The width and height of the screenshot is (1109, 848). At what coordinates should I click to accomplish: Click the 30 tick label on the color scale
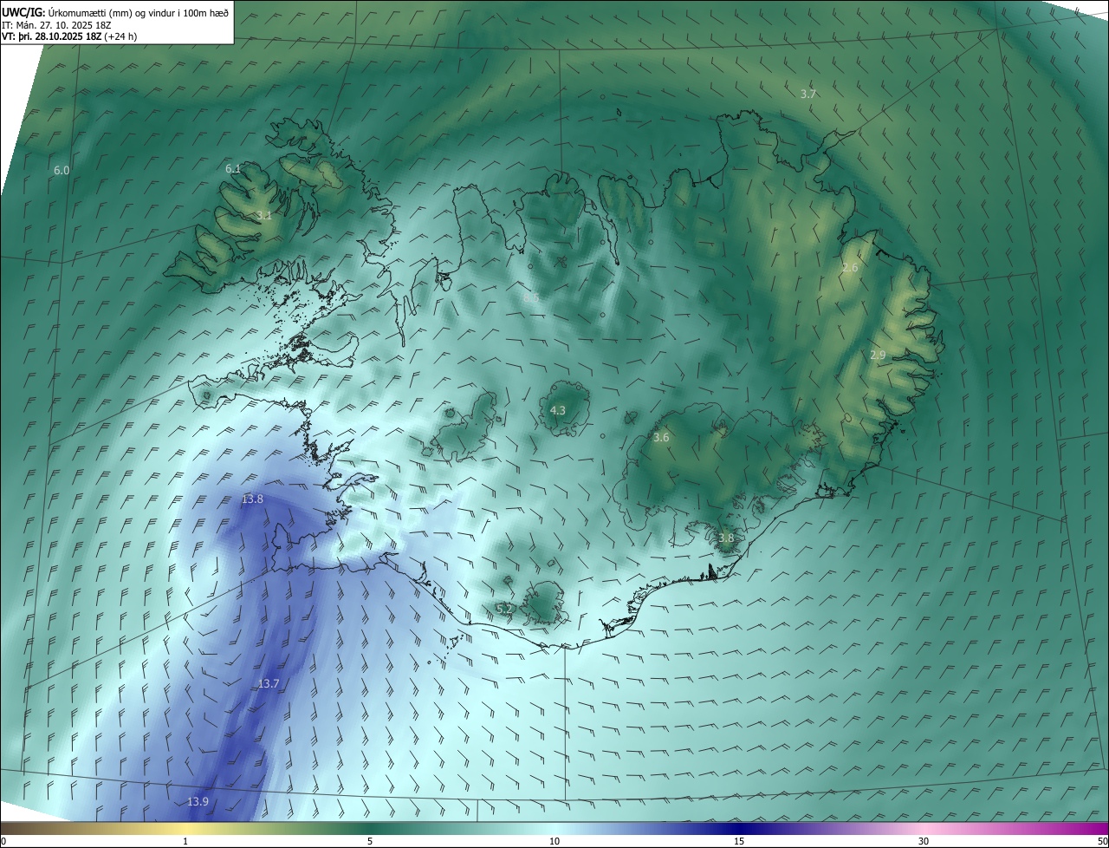tap(924, 841)
